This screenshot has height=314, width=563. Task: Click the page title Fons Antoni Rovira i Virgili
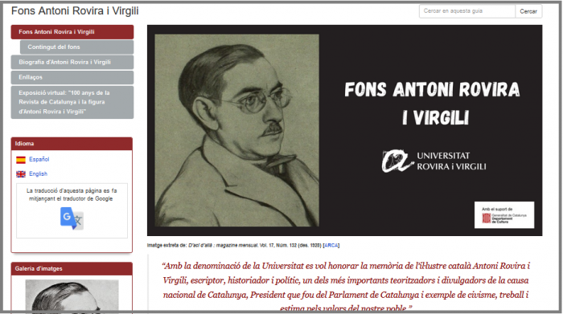(x=75, y=10)
